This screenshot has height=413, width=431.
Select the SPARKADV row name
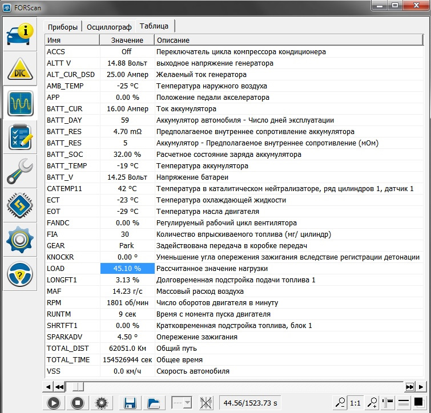[x=65, y=337]
